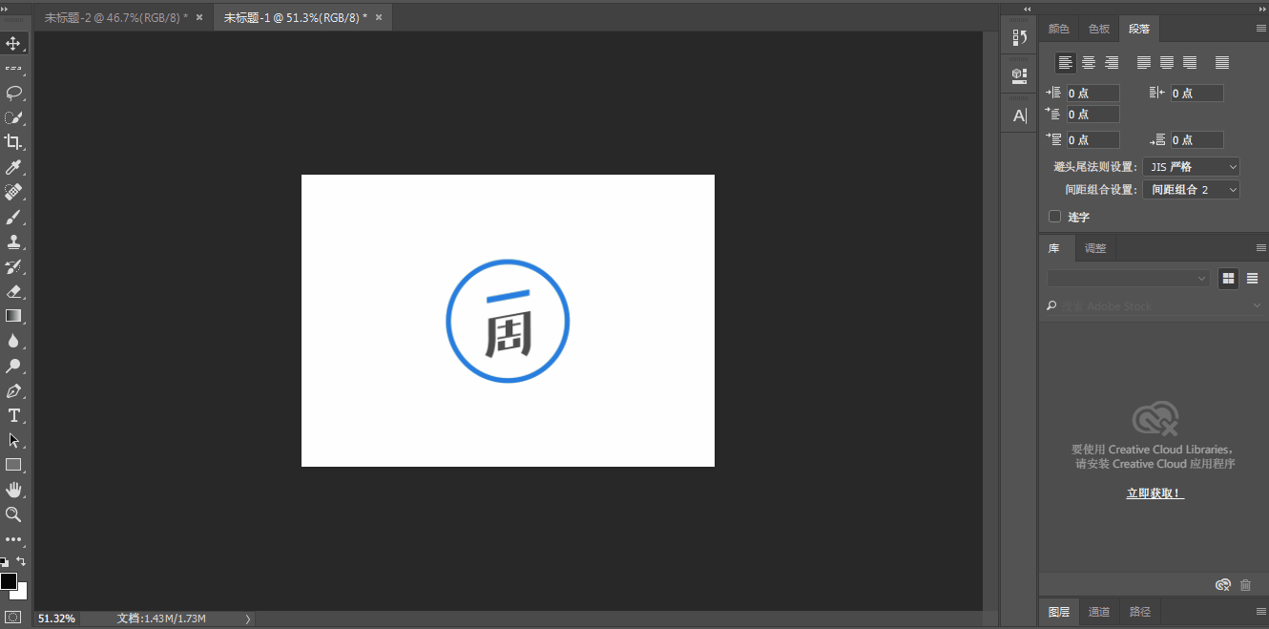Viewport: 1269px width, 629px height.
Task: Select the Dodge tool
Action: (13, 366)
